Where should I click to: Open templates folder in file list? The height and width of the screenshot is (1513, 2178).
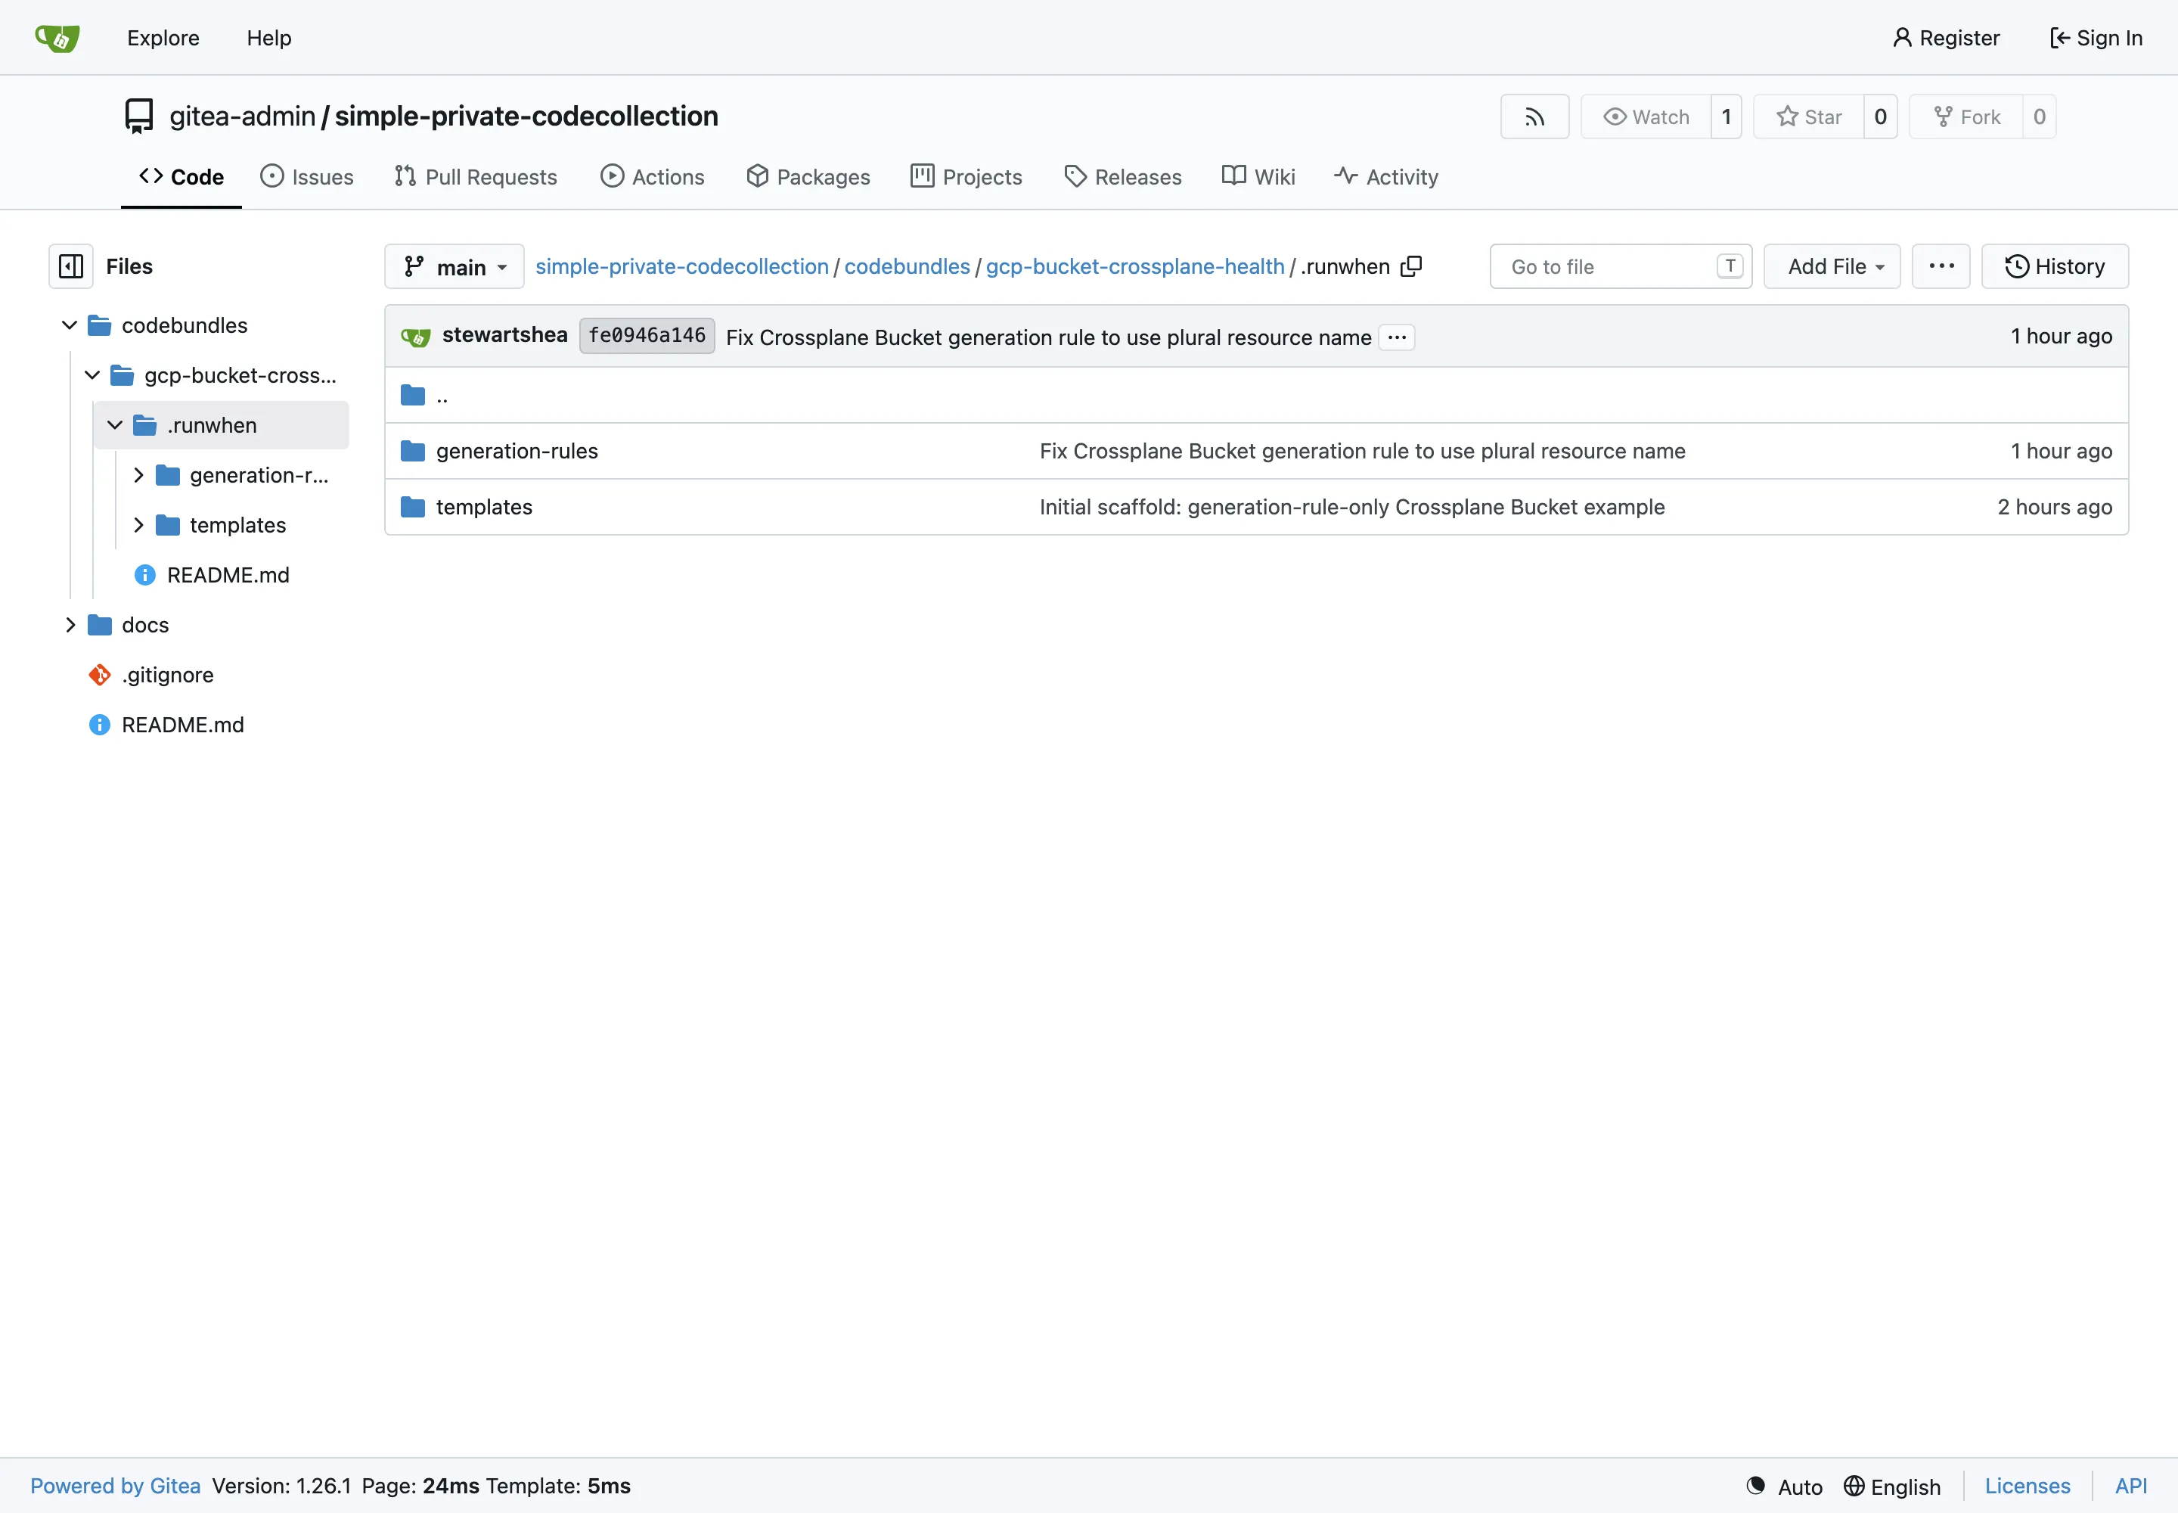484,507
